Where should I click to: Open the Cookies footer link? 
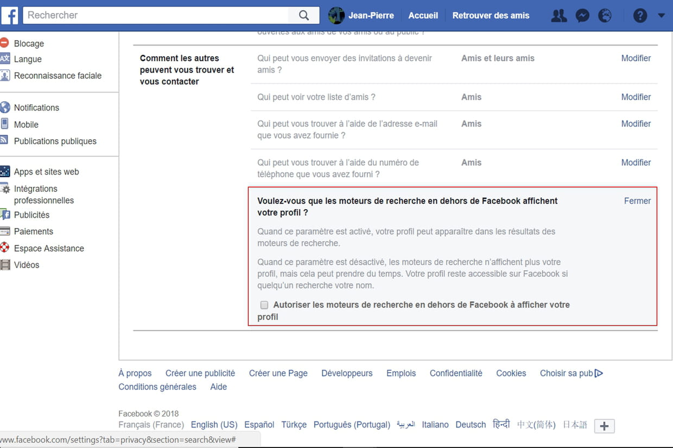click(x=511, y=373)
